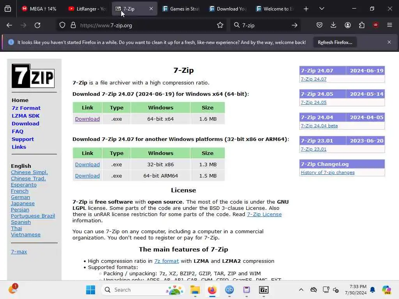Open the tracking protection shield icon
This screenshot has height=299, width=399.
62,25
